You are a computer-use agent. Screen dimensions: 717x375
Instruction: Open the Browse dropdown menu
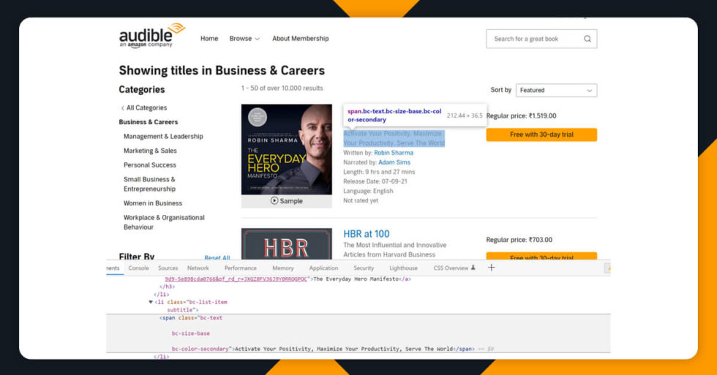click(244, 39)
